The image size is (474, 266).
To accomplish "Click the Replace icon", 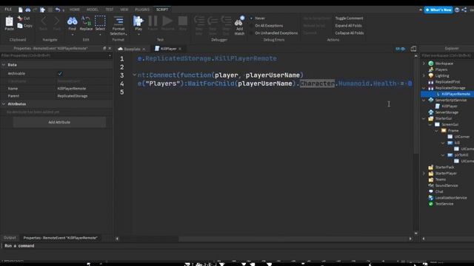I will coord(86,21).
